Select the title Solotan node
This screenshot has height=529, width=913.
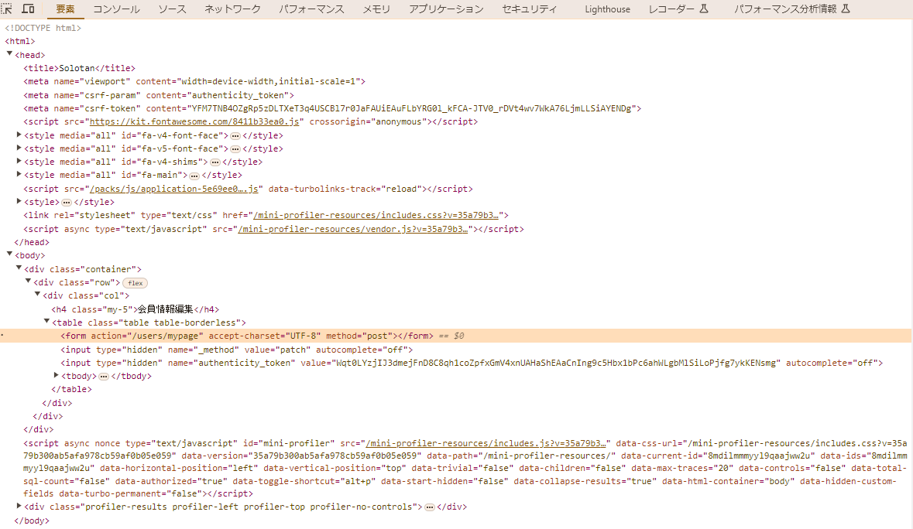tap(79, 68)
